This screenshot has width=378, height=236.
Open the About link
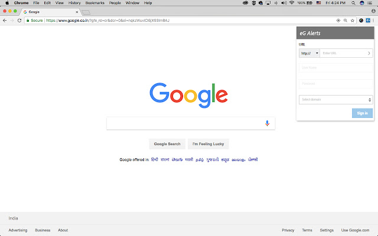tap(63, 230)
